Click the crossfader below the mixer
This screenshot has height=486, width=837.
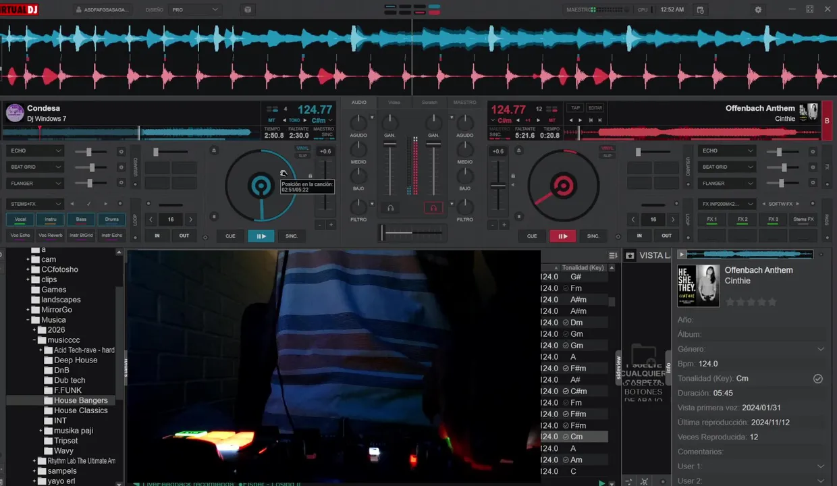(412, 233)
